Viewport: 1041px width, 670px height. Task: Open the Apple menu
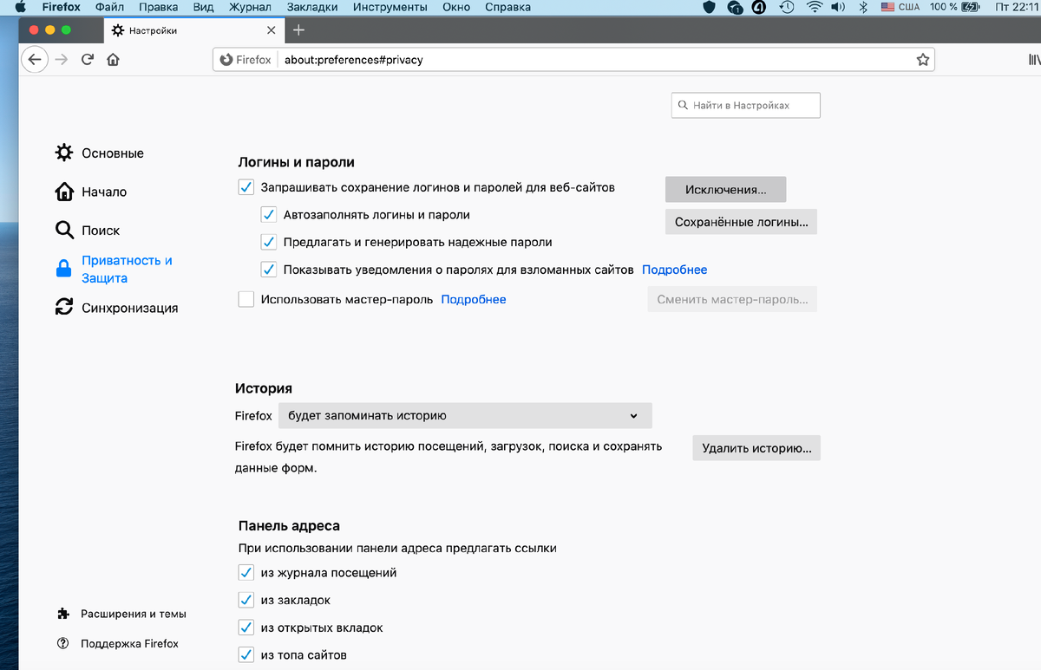coord(20,7)
